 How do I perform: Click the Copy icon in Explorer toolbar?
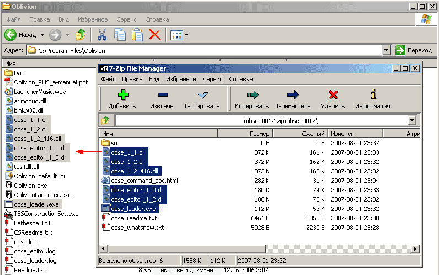pyautogui.click(x=120, y=35)
